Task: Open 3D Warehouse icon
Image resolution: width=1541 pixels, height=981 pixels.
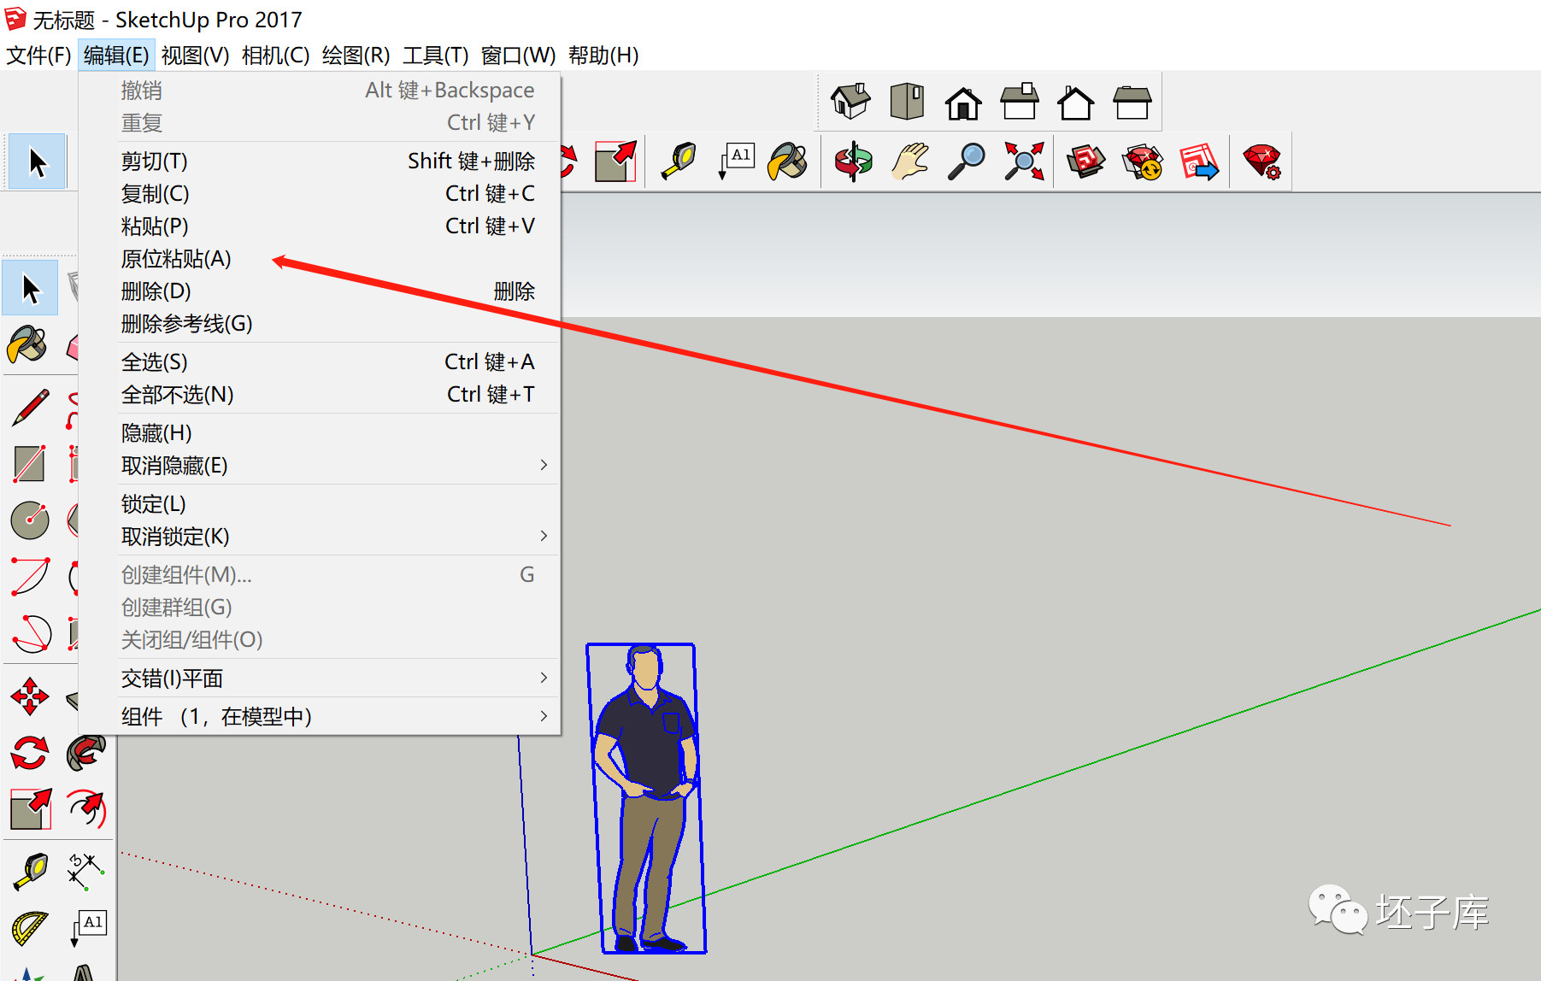Action: (x=1085, y=162)
